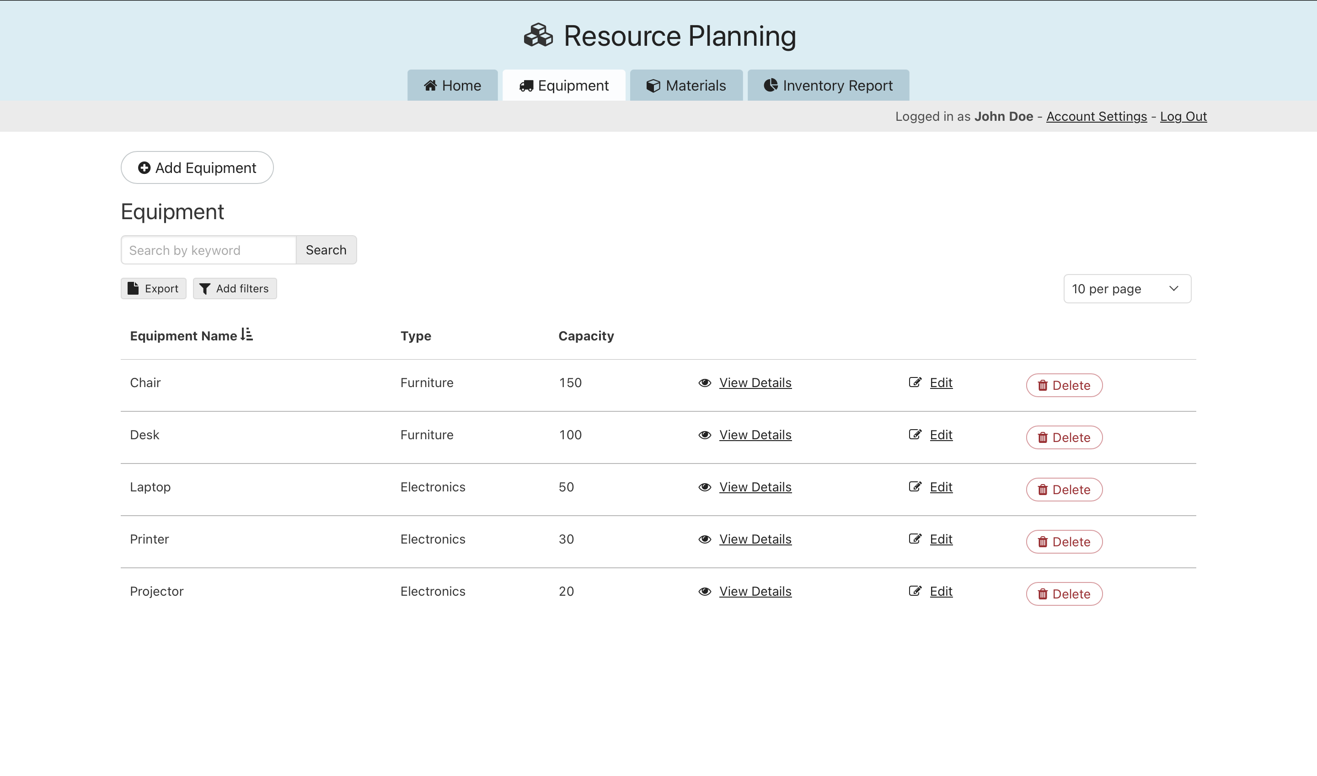Click the eye icon for the Laptop row

point(705,487)
